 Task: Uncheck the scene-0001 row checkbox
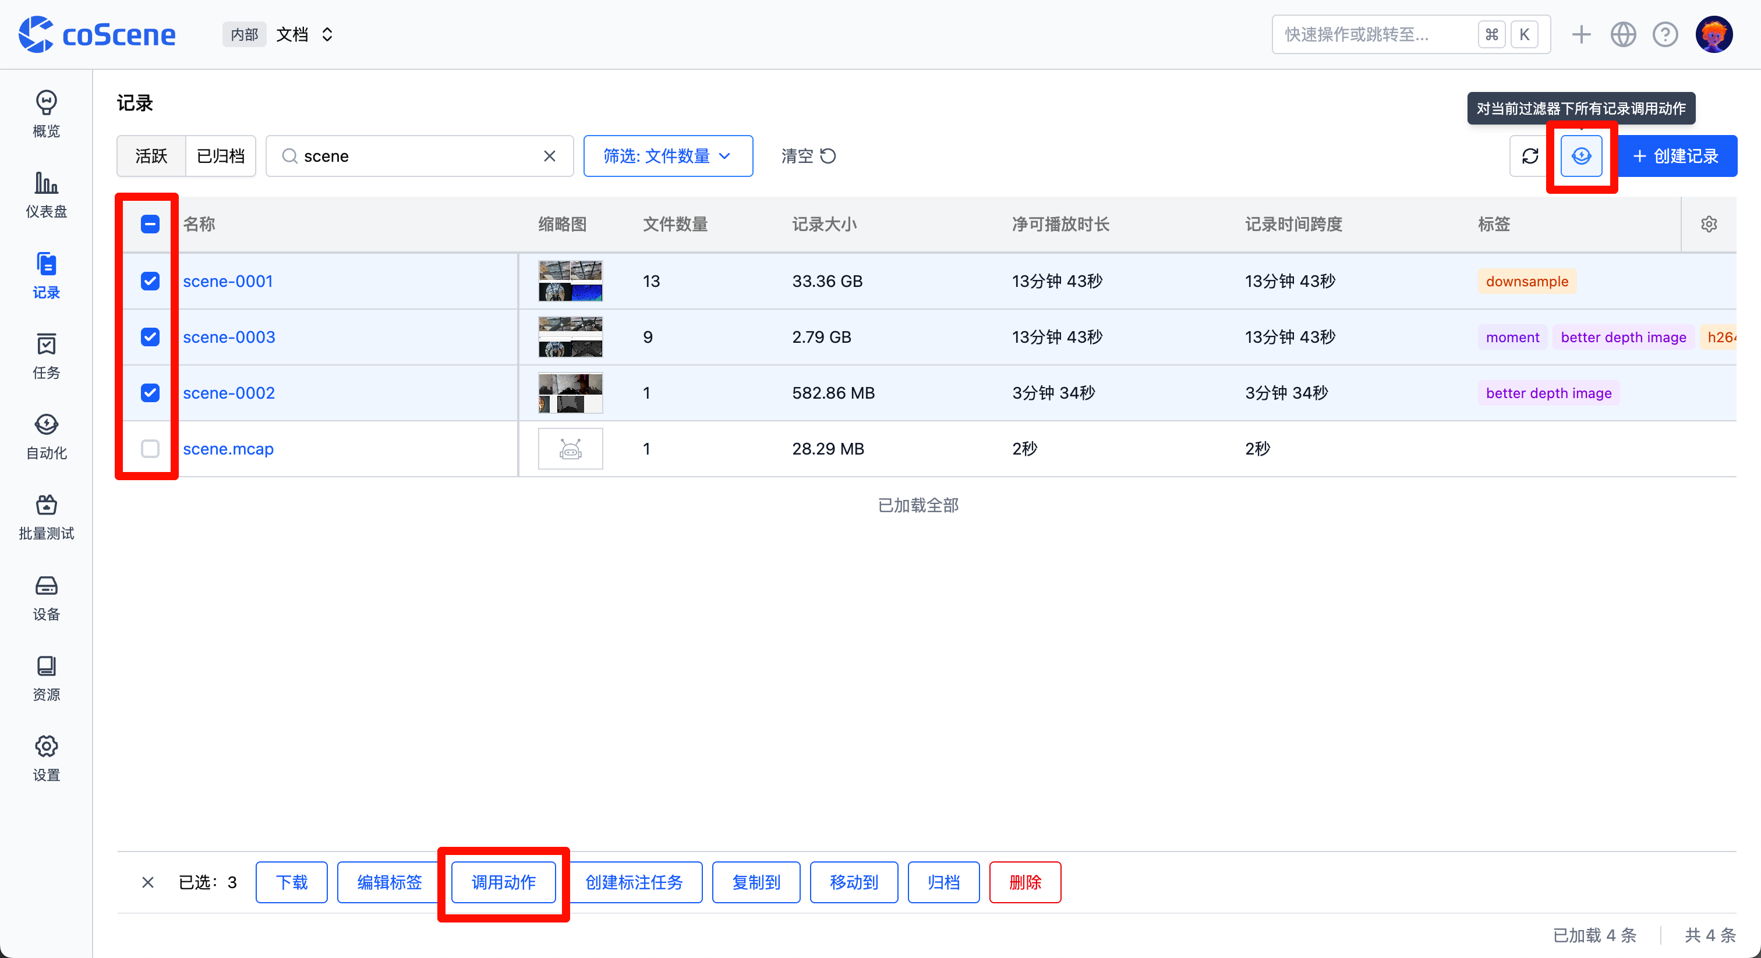tap(150, 281)
